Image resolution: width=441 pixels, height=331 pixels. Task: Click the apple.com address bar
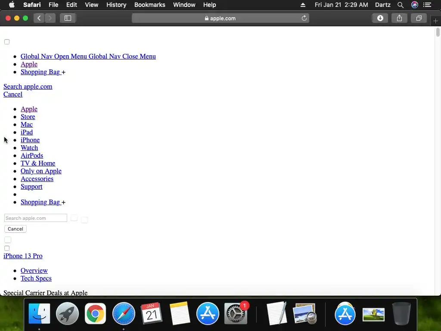pyautogui.click(x=220, y=18)
